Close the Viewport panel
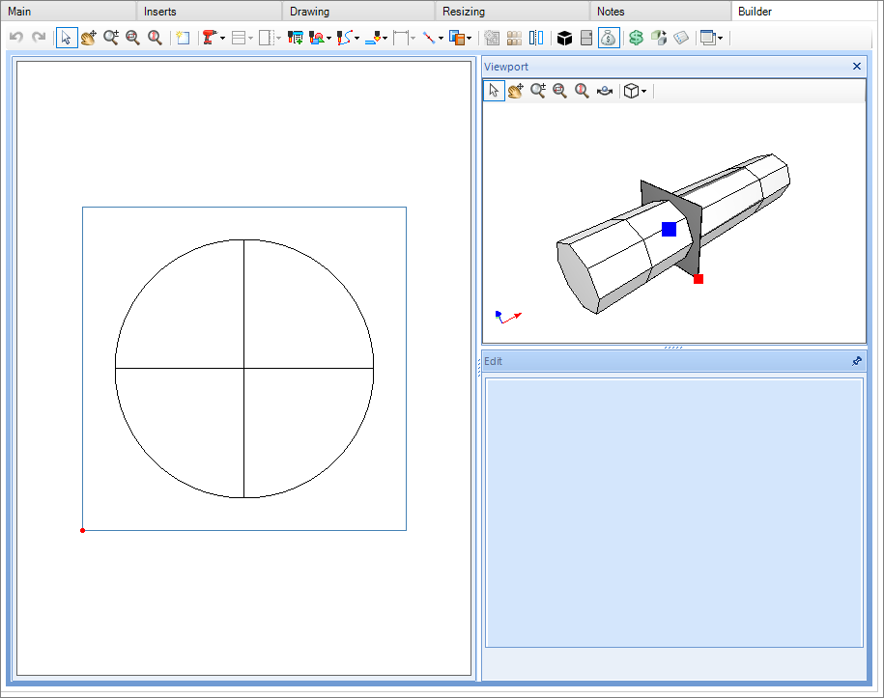The image size is (884, 698). [x=856, y=67]
